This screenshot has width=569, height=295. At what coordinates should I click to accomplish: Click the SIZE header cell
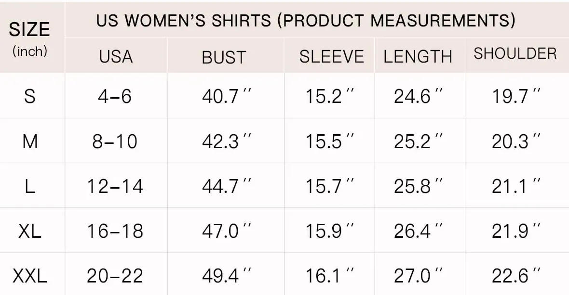point(29,30)
